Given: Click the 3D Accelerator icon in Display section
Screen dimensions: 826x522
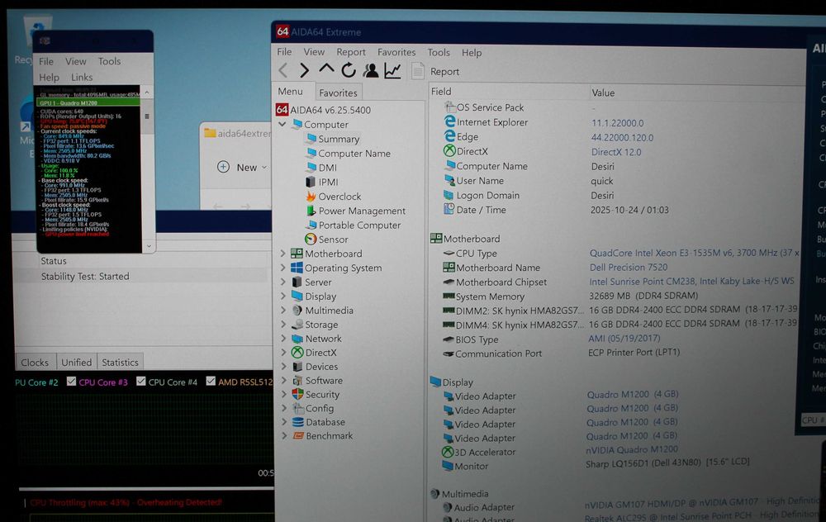Looking at the screenshot, I should coord(447,452).
